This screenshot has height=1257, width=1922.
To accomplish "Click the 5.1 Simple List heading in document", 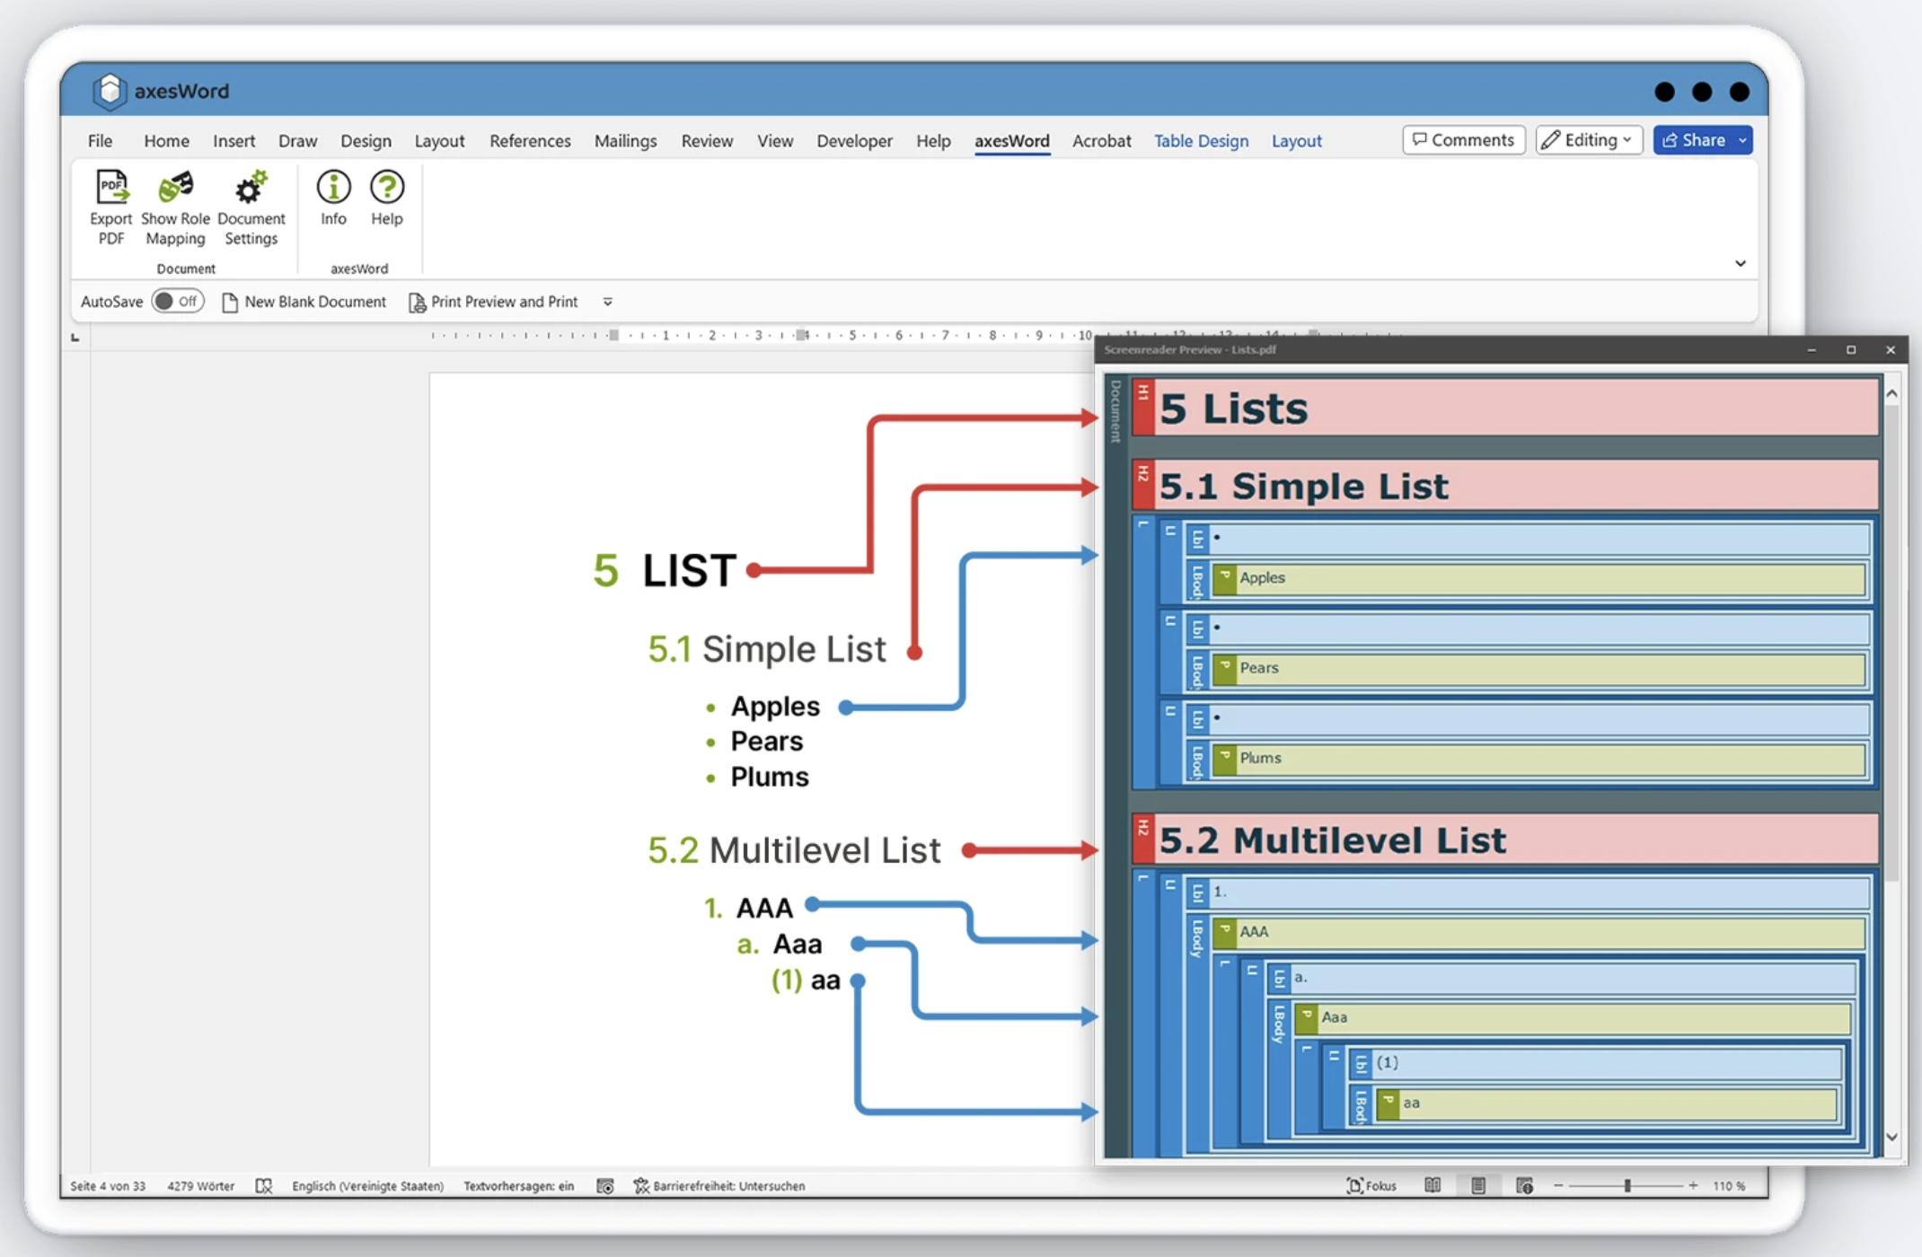I will (767, 649).
